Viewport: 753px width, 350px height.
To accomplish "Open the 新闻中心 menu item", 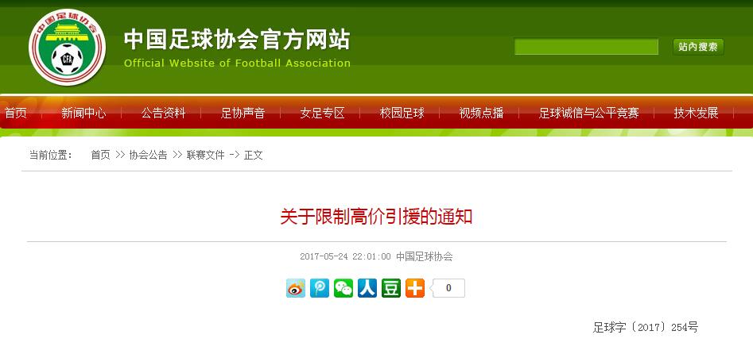I will (83, 113).
